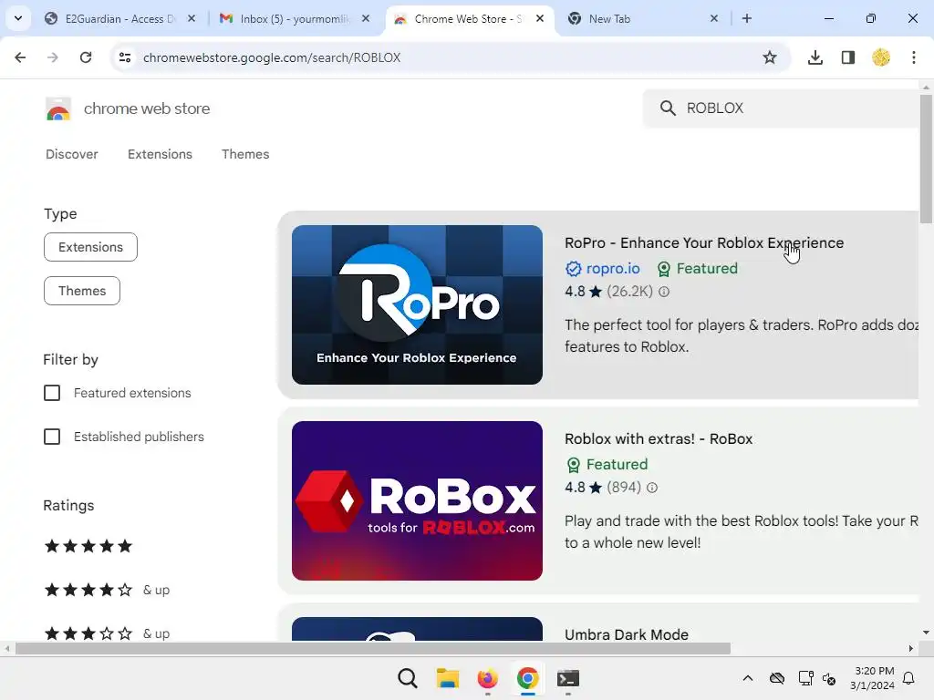
Task: Click the cloud sync-off tray icon
Action: (777, 678)
